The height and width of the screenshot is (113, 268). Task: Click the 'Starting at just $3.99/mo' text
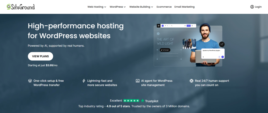point(43,65)
